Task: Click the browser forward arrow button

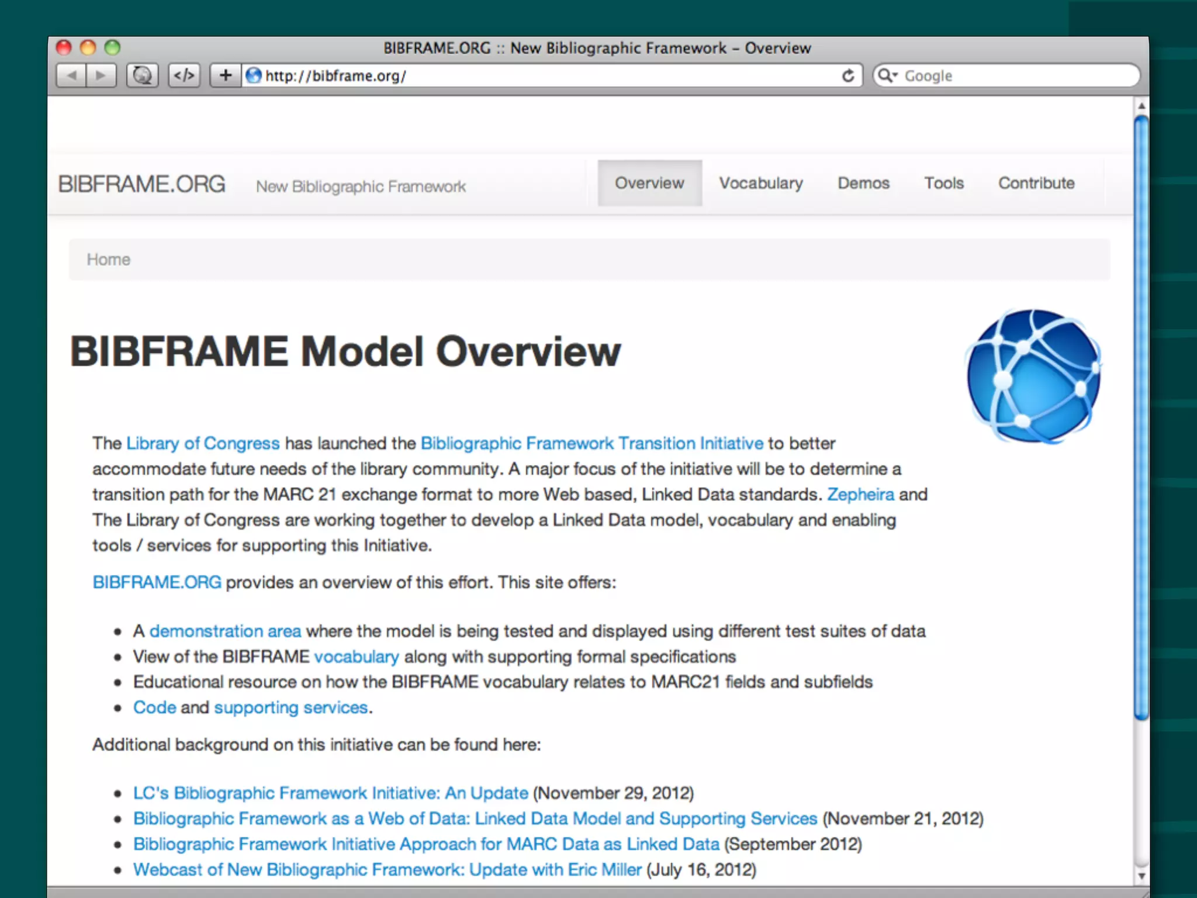Action: (x=101, y=75)
